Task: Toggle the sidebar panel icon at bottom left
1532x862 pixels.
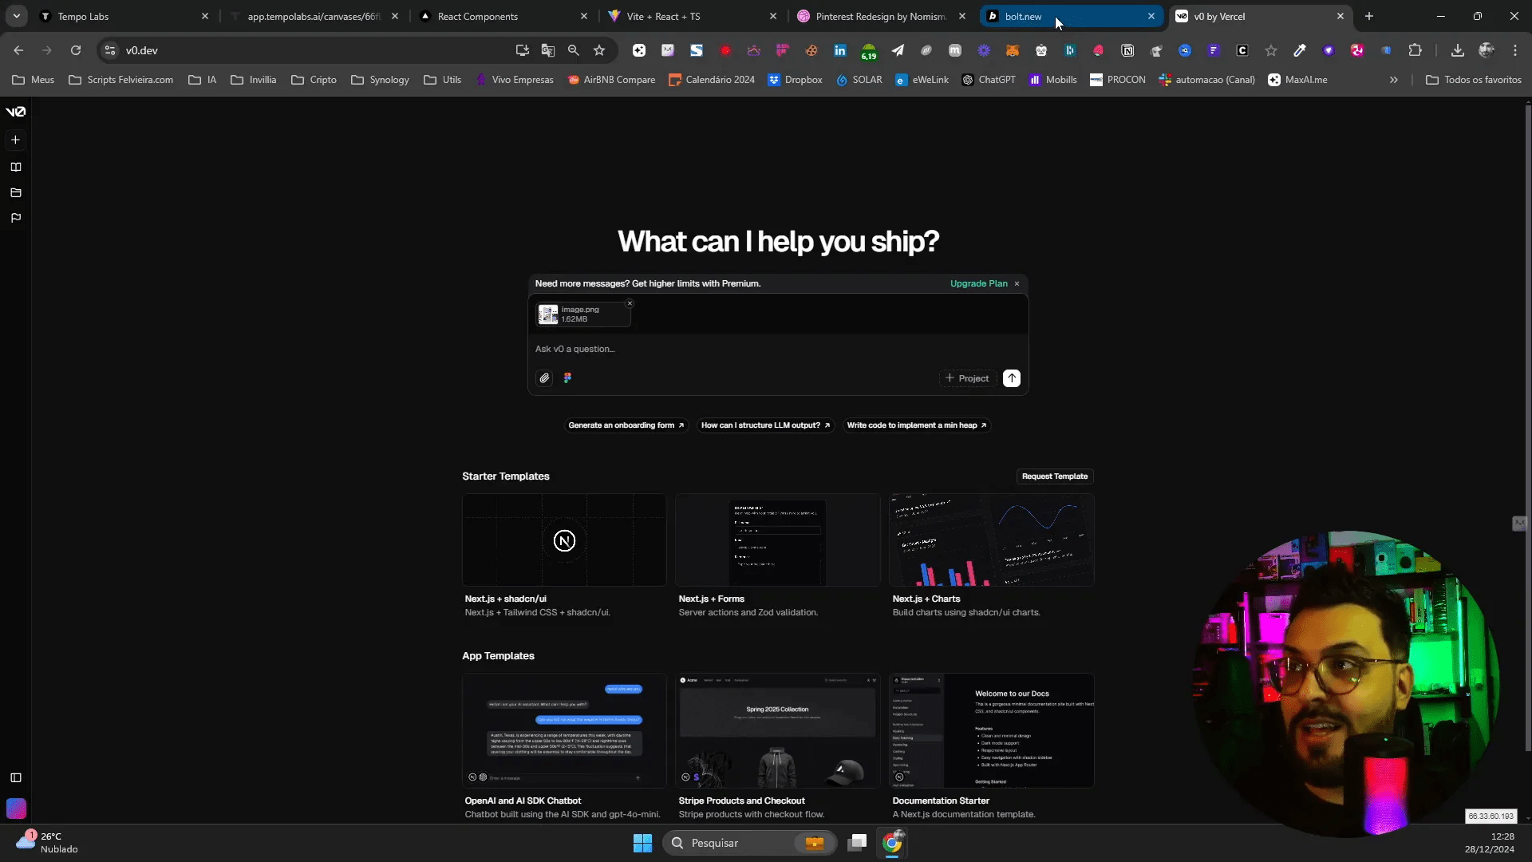Action: click(x=15, y=777)
